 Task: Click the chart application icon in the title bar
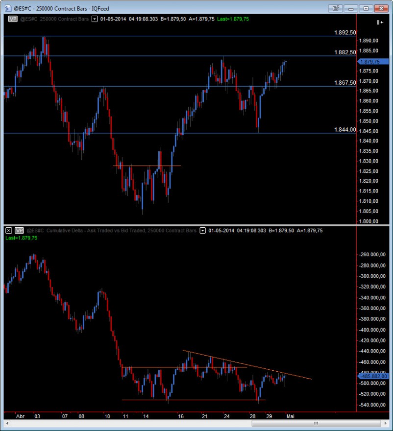pos(8,8)
